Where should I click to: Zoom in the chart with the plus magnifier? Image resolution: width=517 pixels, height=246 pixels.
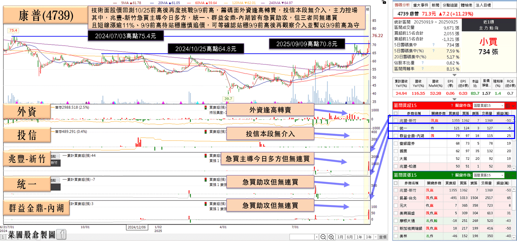[331, 237]
